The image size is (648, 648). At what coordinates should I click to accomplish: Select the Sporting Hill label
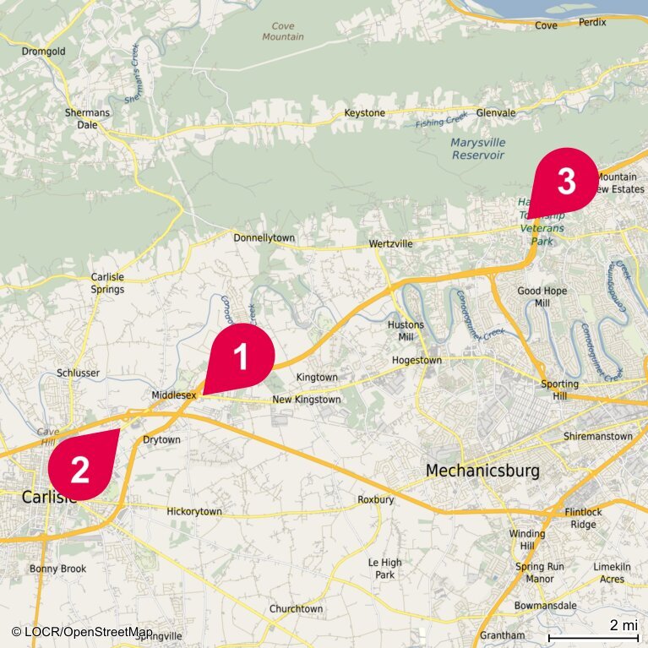pyautogui.click(x=559, y=389)
